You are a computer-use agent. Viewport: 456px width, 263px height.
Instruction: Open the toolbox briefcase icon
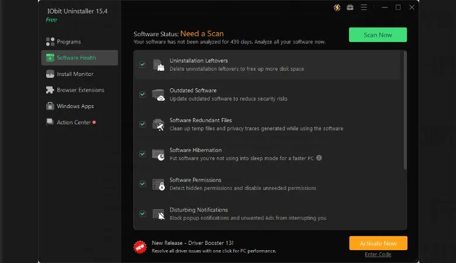click(x=350, y=7)
